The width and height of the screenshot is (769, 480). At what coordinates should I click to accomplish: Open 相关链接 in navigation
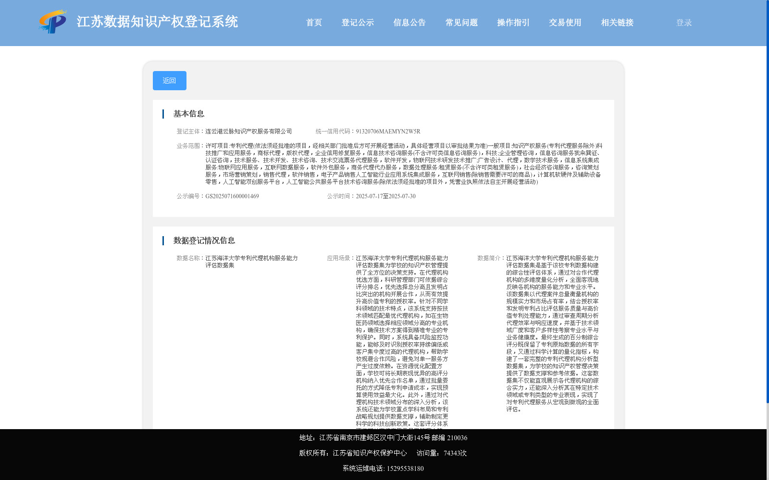[617, 23]
